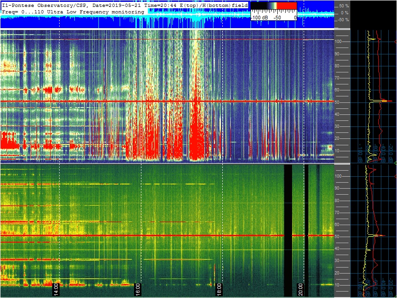Click 100 Hz tick on E-field axis
The image size is (397, 298).
pyautogui.click(x=338, y=42)
